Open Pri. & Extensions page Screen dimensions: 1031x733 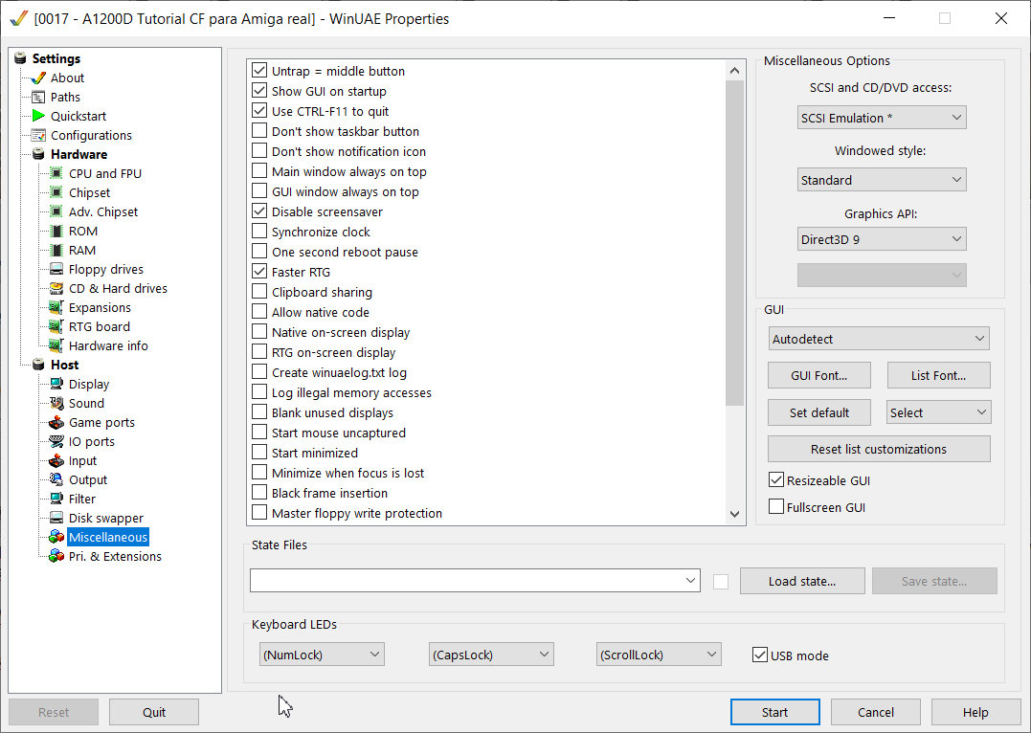click(x=115, y=556)
